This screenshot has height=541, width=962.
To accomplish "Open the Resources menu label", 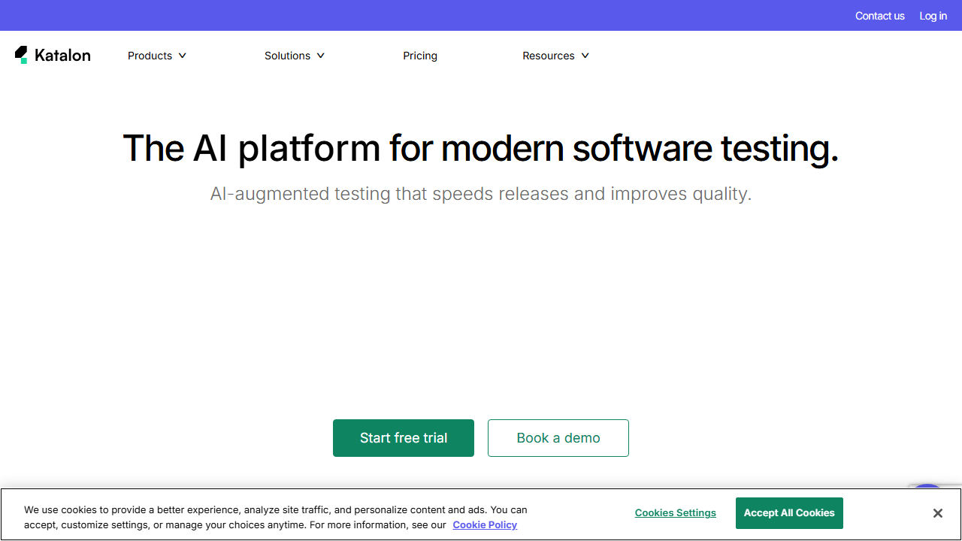I will 548,56.
